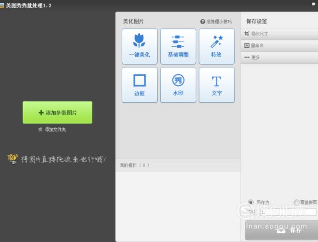
Task: Click the 保存设置 heading
Action: [x=256, y=21]
